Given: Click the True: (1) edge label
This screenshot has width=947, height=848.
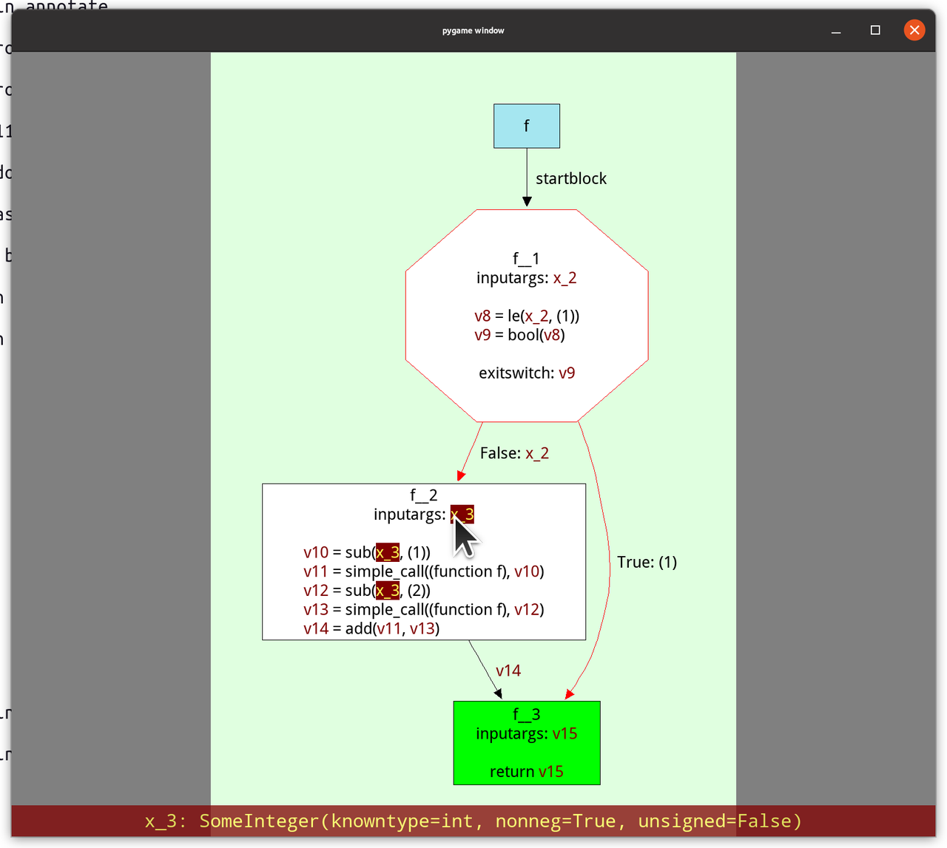Looking at the screenshot, I should pyautogui.click(x=647, y=562).
